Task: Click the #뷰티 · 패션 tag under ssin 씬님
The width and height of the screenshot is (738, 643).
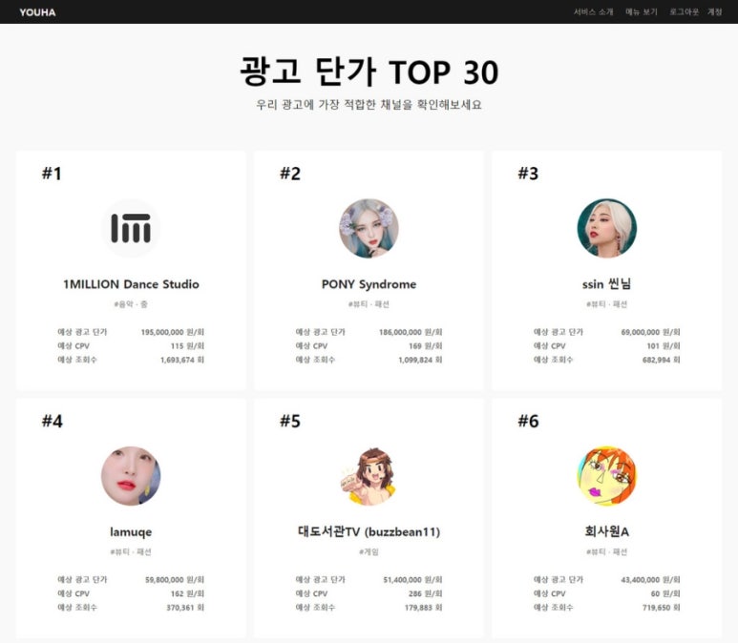Action: coord(606,304)
